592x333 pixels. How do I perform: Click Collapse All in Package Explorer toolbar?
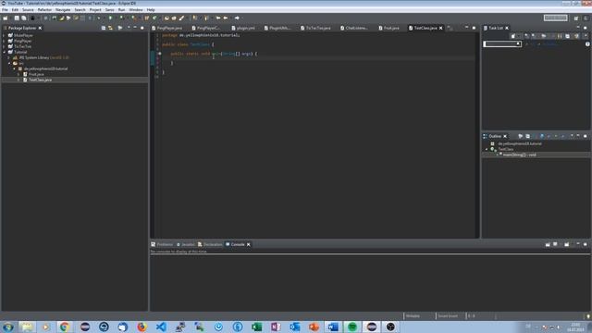(104, 28)
